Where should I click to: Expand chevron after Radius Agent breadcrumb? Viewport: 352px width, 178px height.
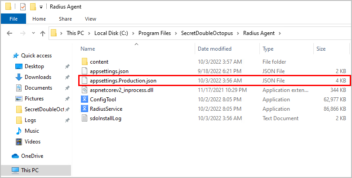(280, 33)
